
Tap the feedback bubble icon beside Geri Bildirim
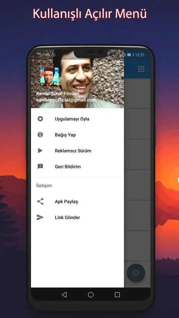point(40,167)
